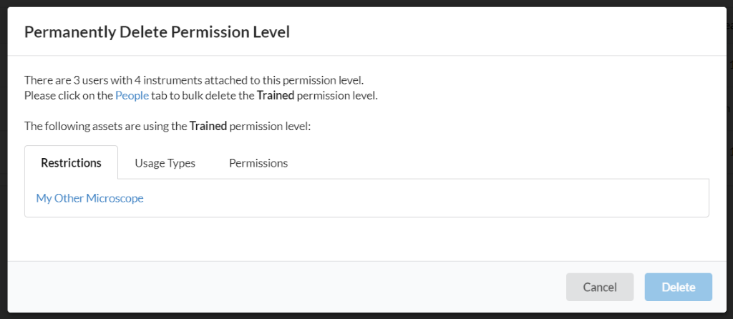Click bold Trained in the following assets sentence

pos(208,126)
